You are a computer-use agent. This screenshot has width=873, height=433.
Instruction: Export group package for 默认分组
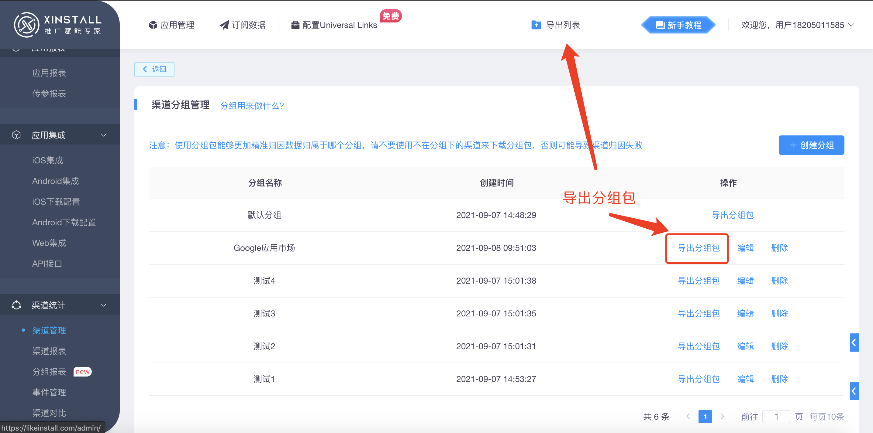coord(732,215)
